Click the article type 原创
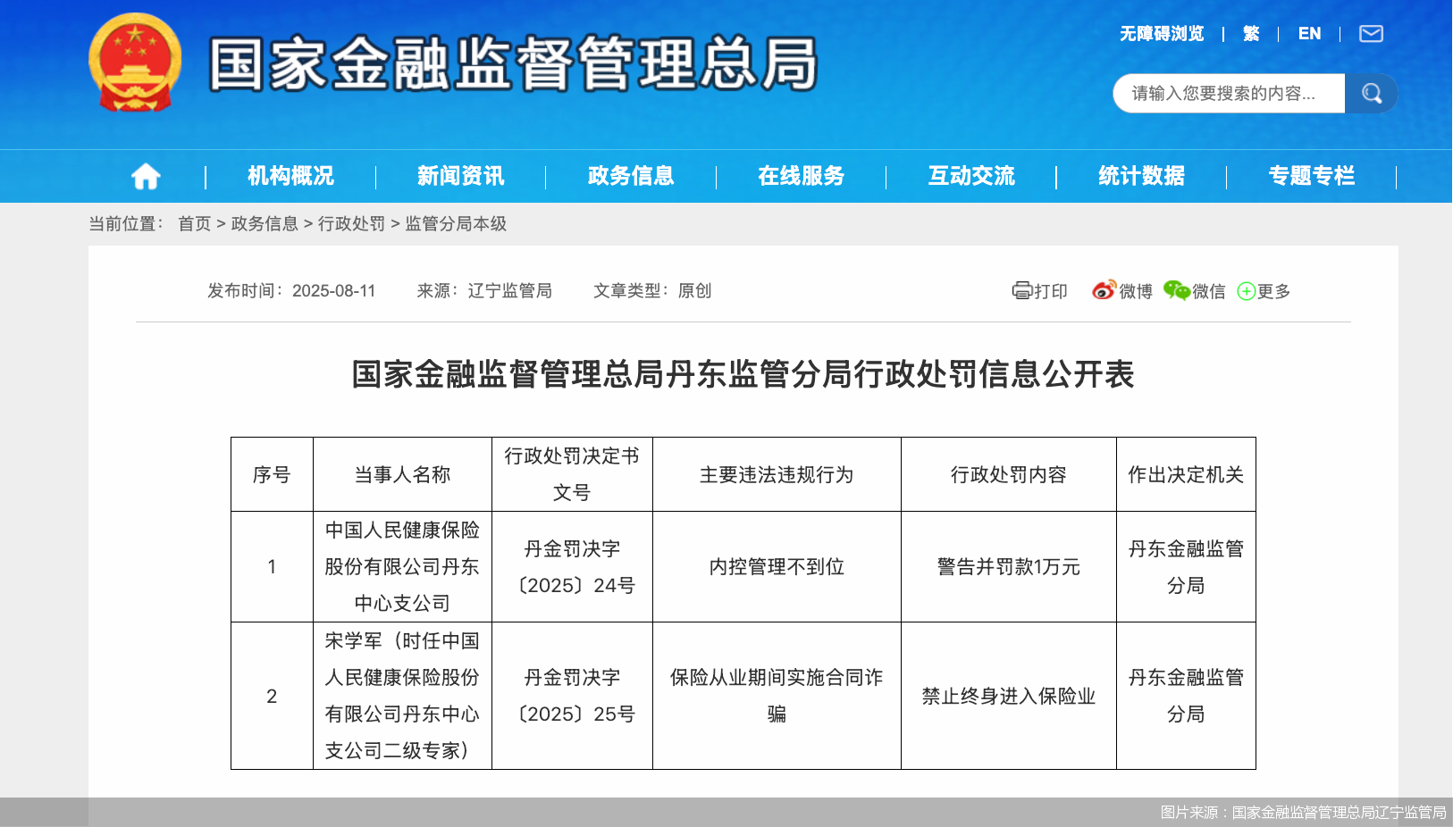Image resolution: width=1453 pixels, height=827 pixels. click(x=694, y=291)
